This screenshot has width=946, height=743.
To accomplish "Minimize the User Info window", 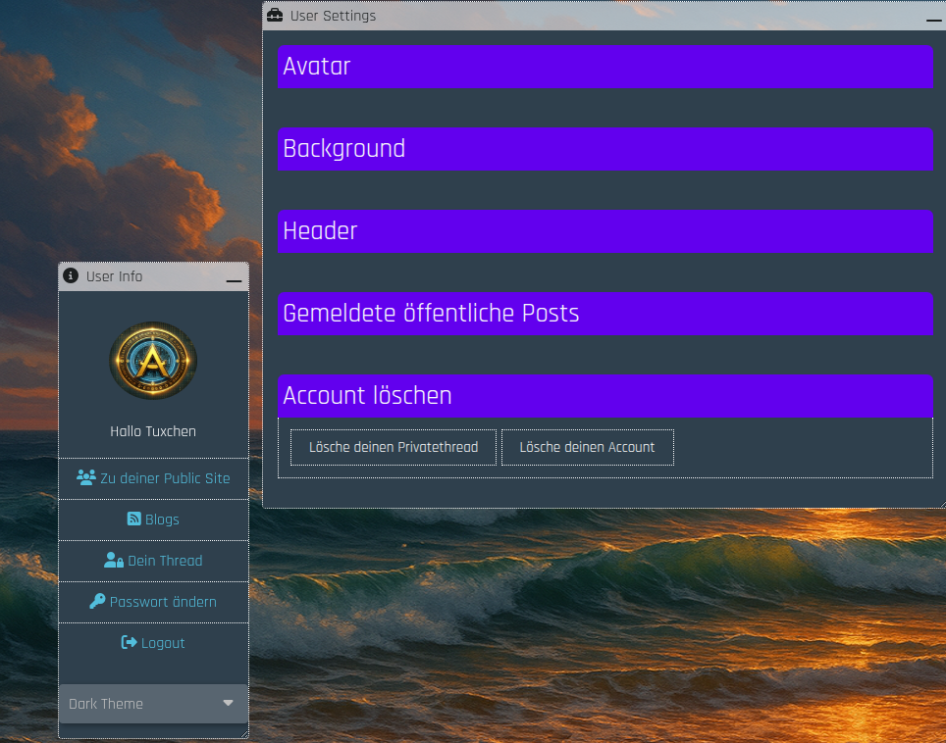I will pyautogui.click(x=235, y=280).
